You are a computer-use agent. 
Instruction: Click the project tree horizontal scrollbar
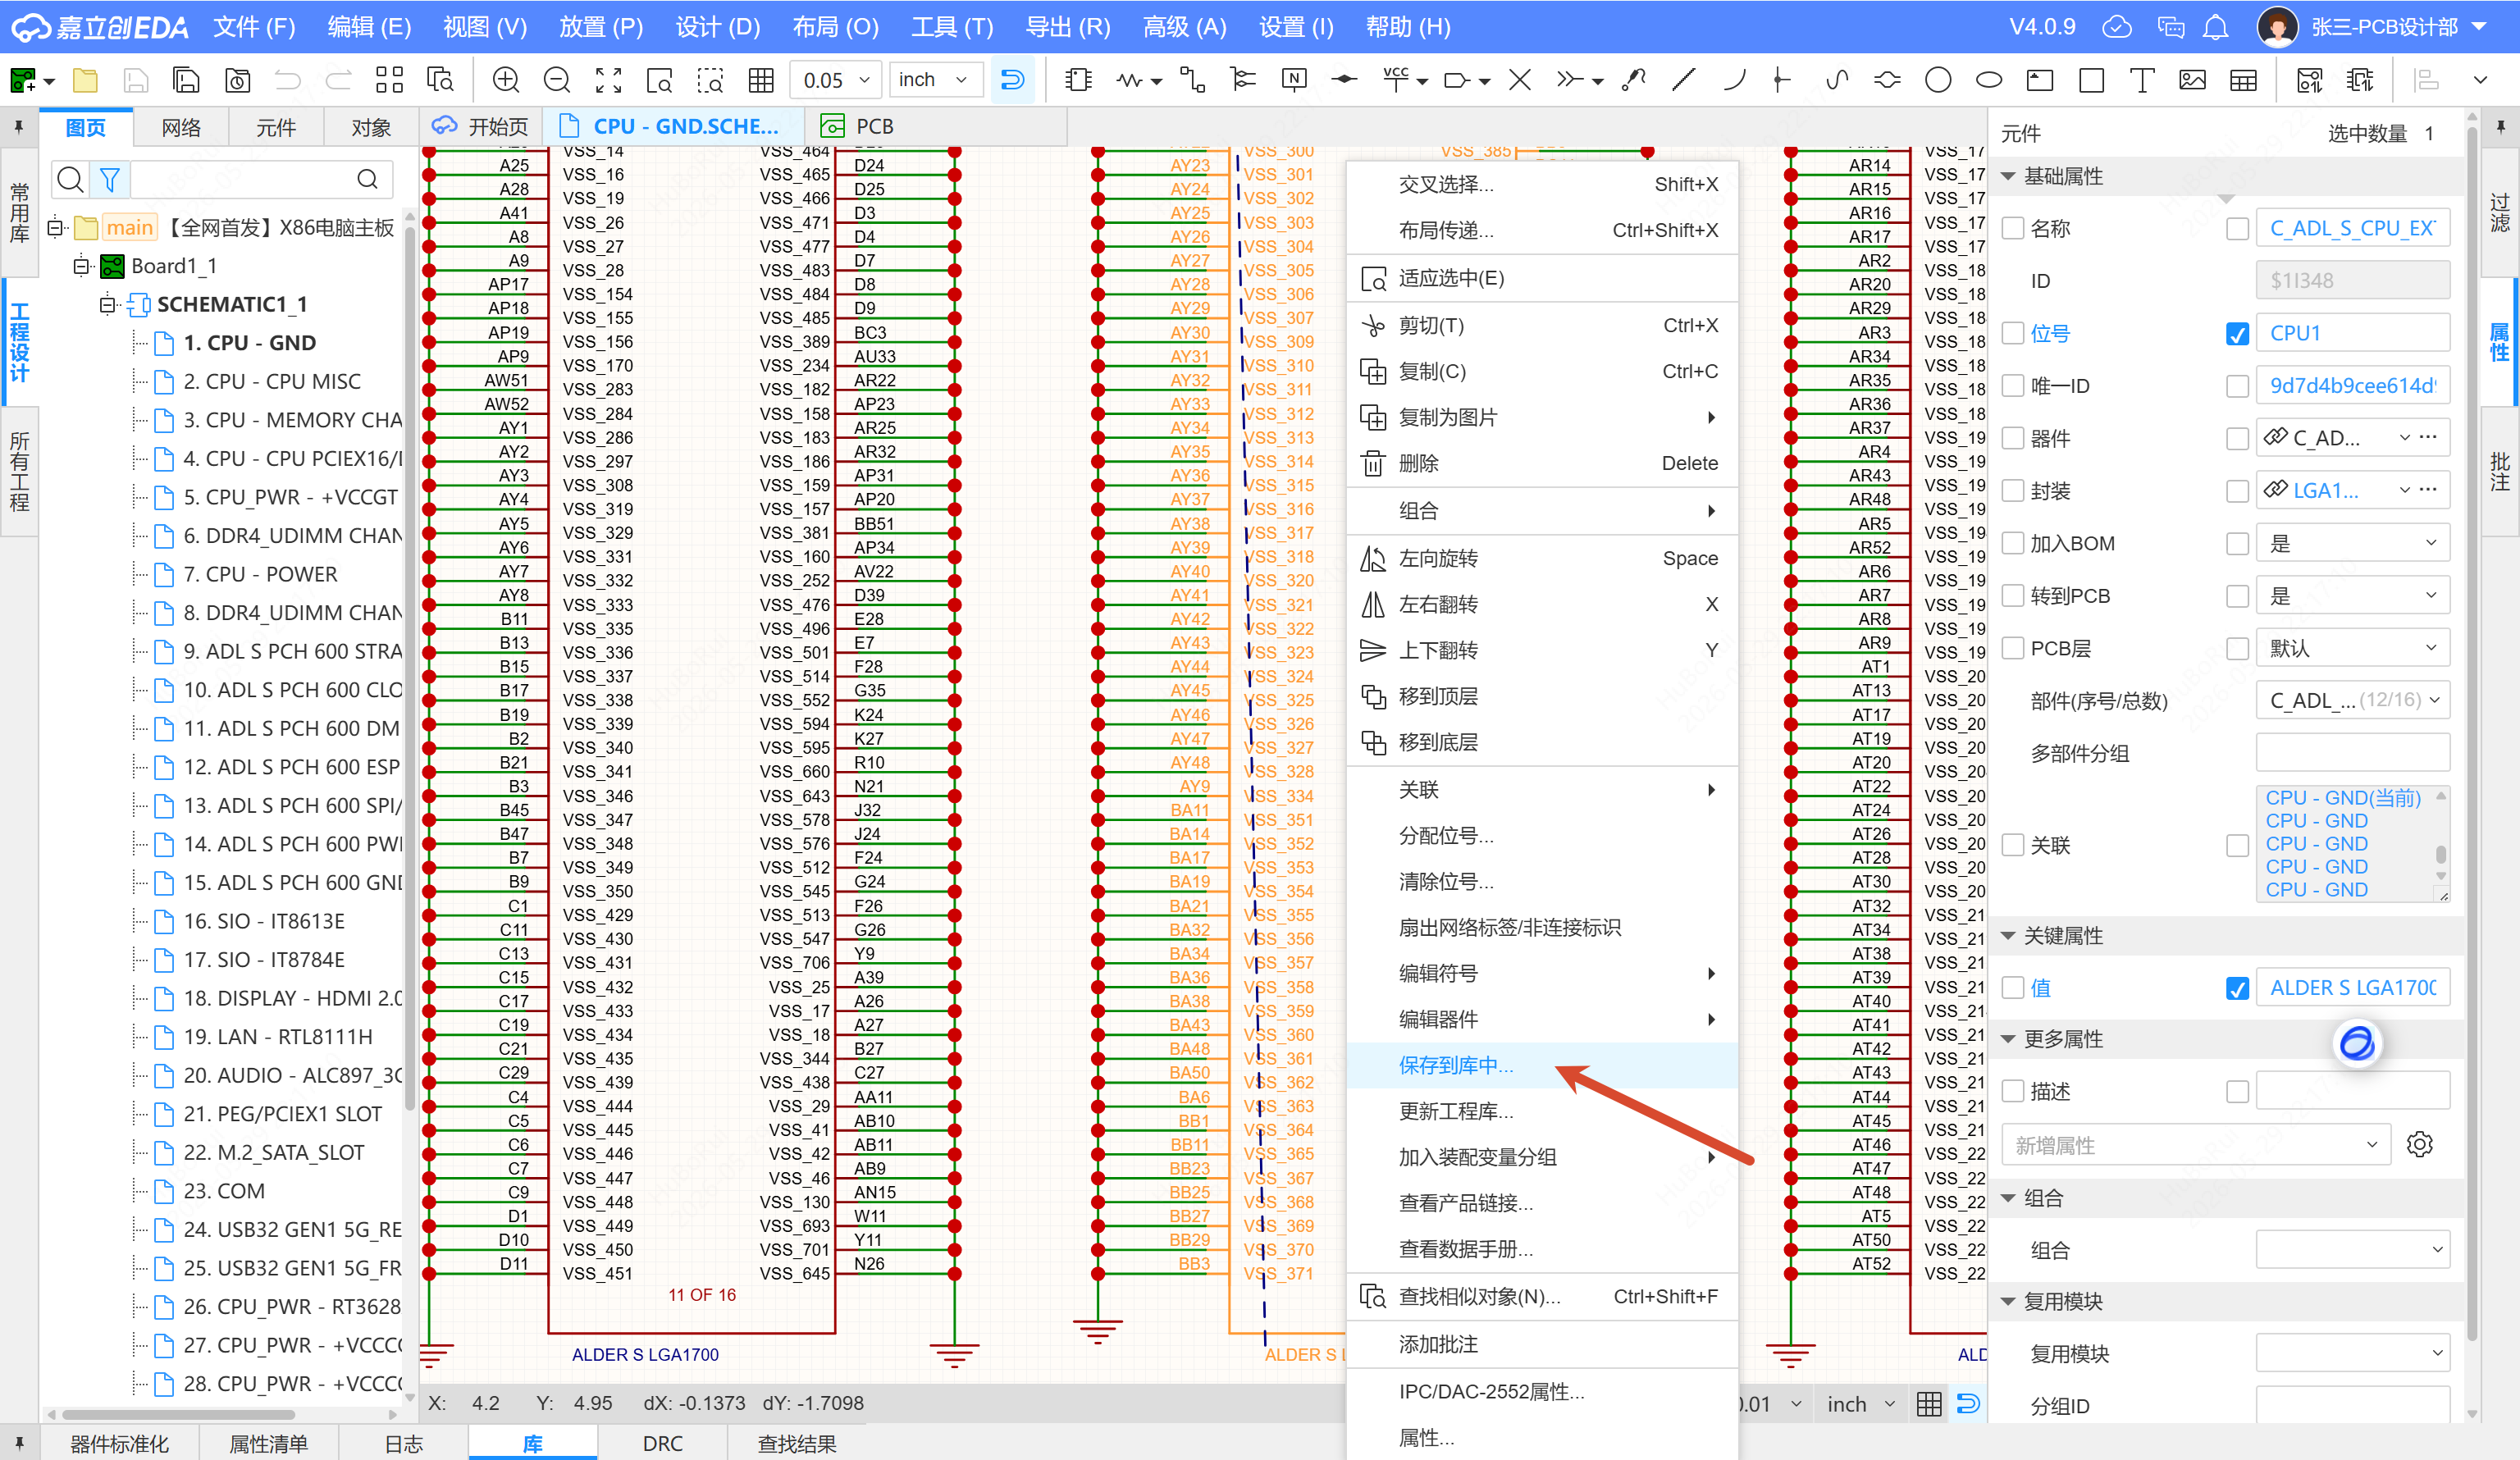[x=178, y=1414]
